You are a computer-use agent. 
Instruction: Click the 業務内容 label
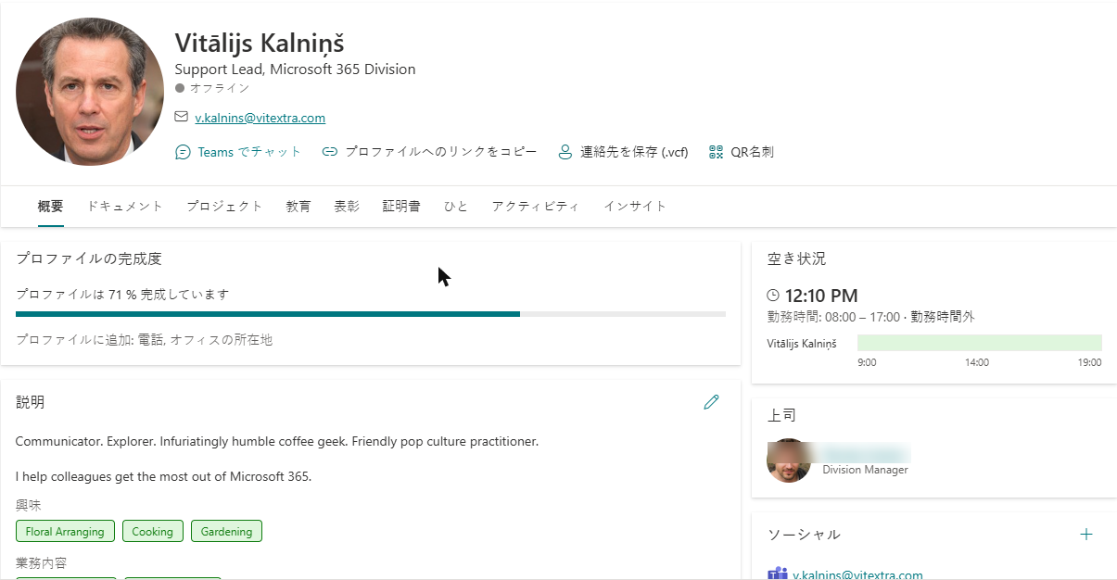pyautogui.click(x=41, y=562)
